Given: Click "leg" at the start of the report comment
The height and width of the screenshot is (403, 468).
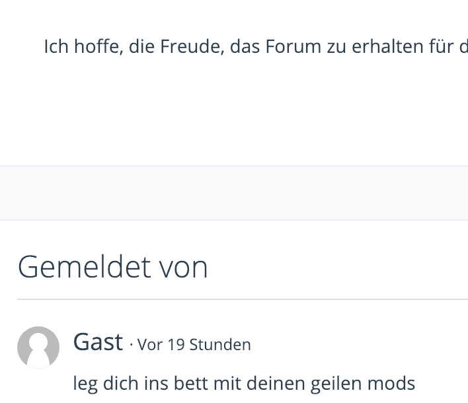Looking at the screenshot, I should click(85, 383).
